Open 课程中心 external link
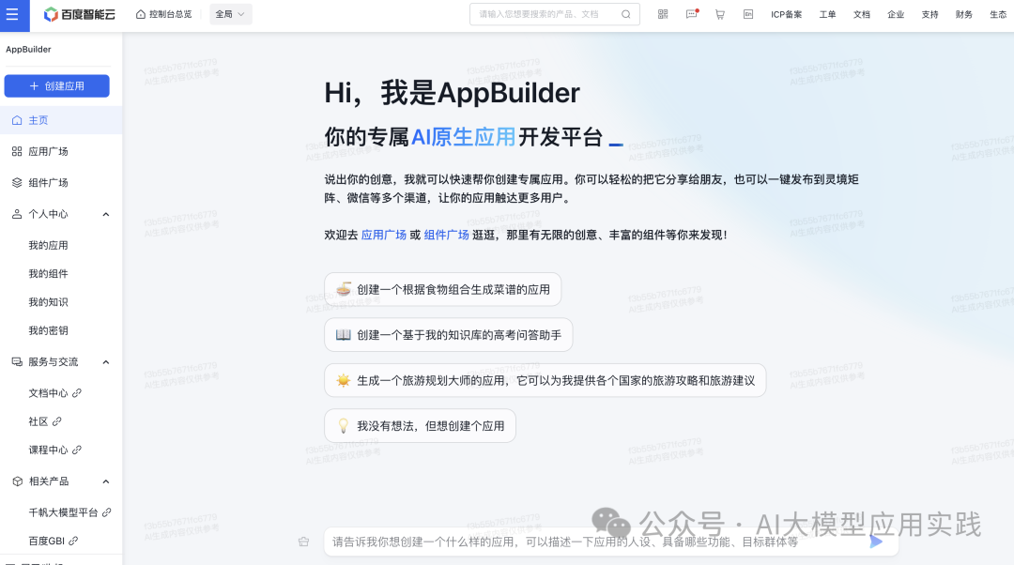Screen dimensions: 1014x565 point(55,450)
